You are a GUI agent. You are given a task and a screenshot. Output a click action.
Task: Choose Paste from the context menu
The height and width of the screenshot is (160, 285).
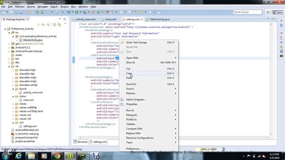tap(149, 78)
